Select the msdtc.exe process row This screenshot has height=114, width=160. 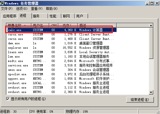tap(61, 61)
